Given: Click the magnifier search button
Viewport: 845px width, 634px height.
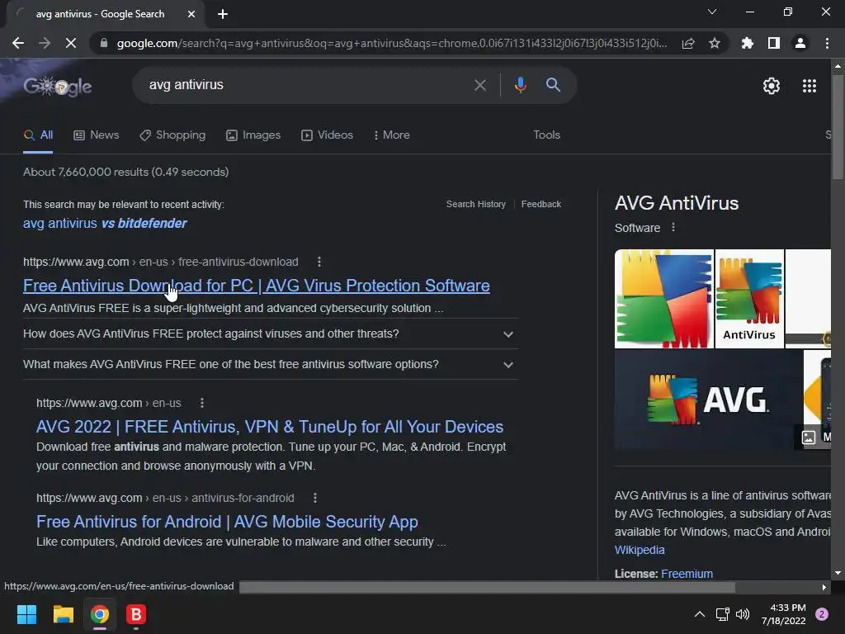Looking at the screenshot, I should 553,85.
